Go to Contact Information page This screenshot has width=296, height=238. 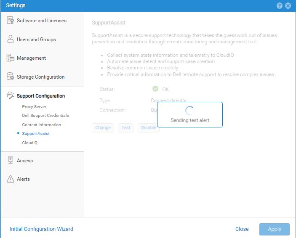click(x=41, y=125)
